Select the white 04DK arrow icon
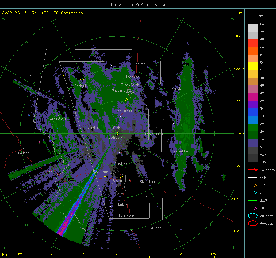276x258 pixels. [x=253, y=178]
